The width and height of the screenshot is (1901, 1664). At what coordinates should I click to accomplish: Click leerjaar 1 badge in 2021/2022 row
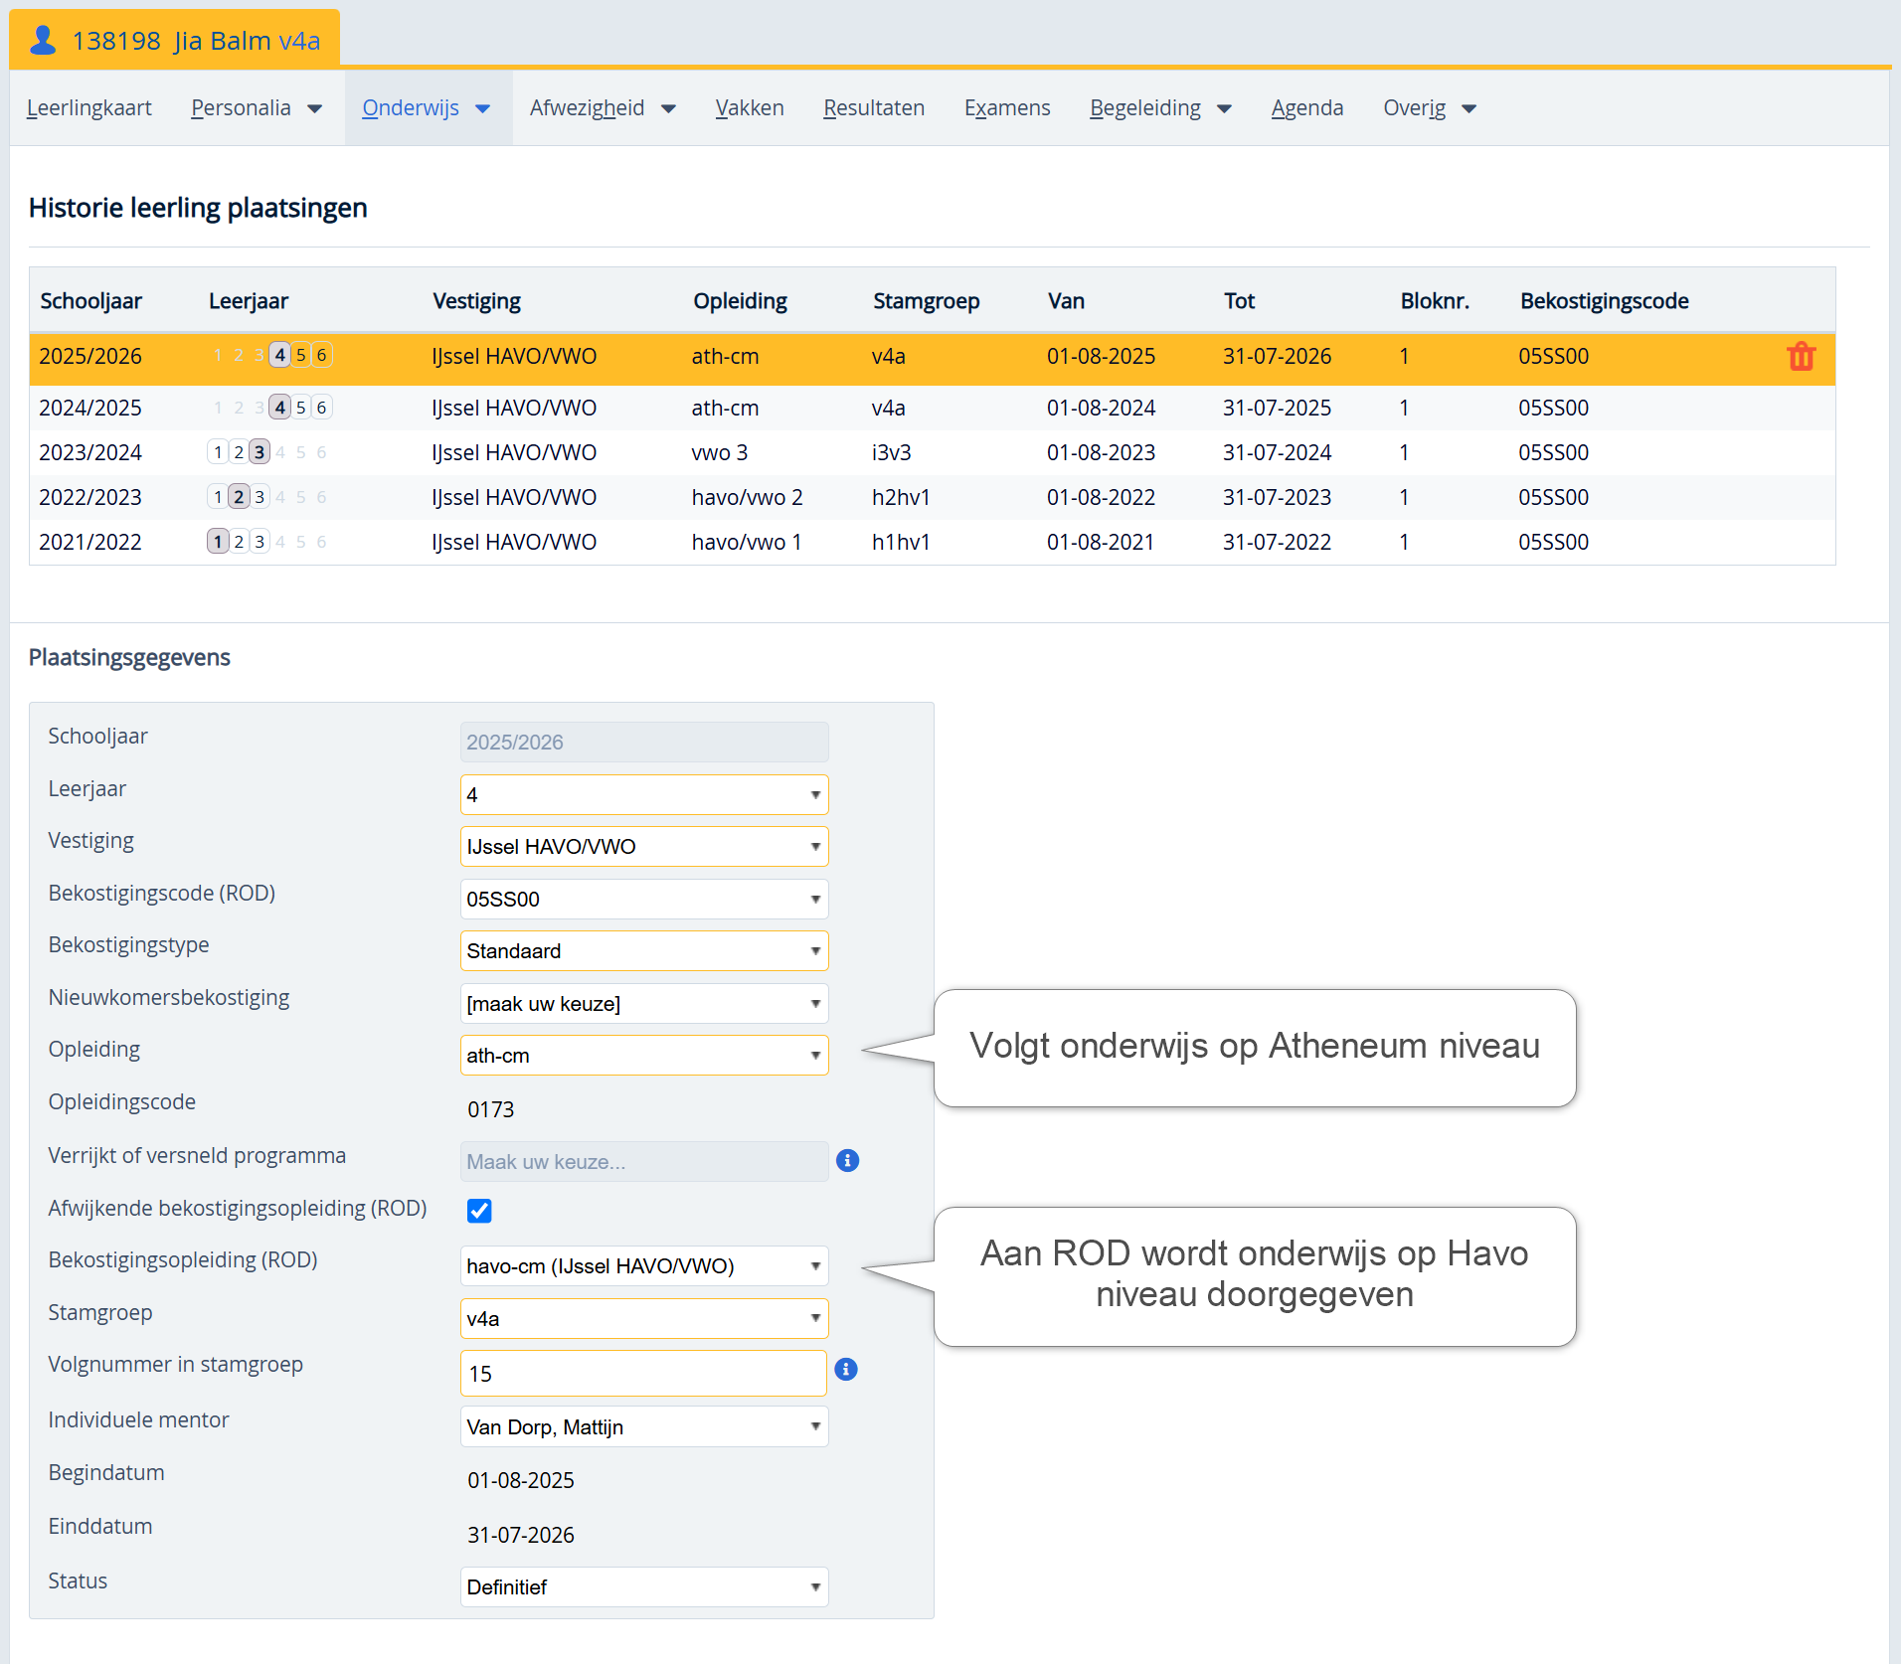(218, 542)
